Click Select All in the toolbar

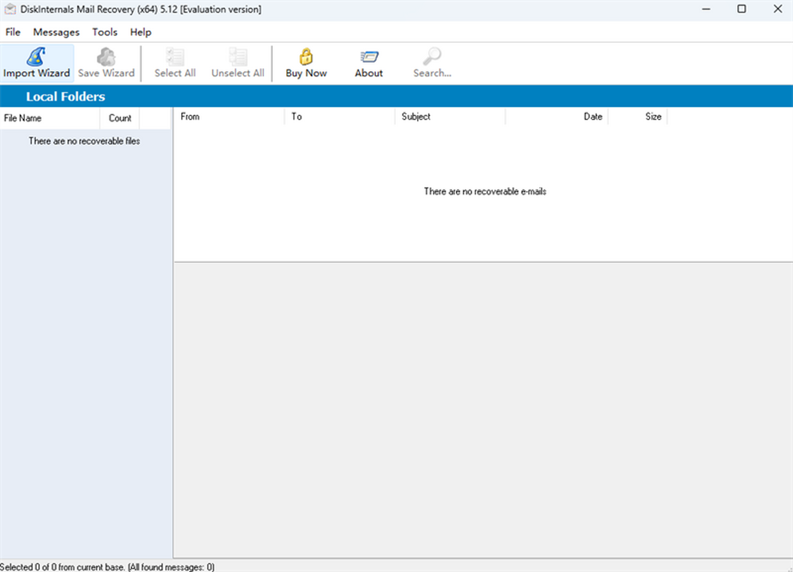[x=175, y=63]
